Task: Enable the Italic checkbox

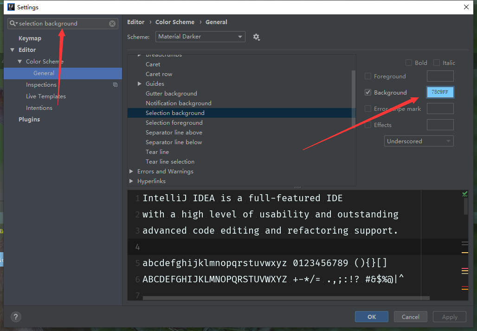Action: point(437,63)
